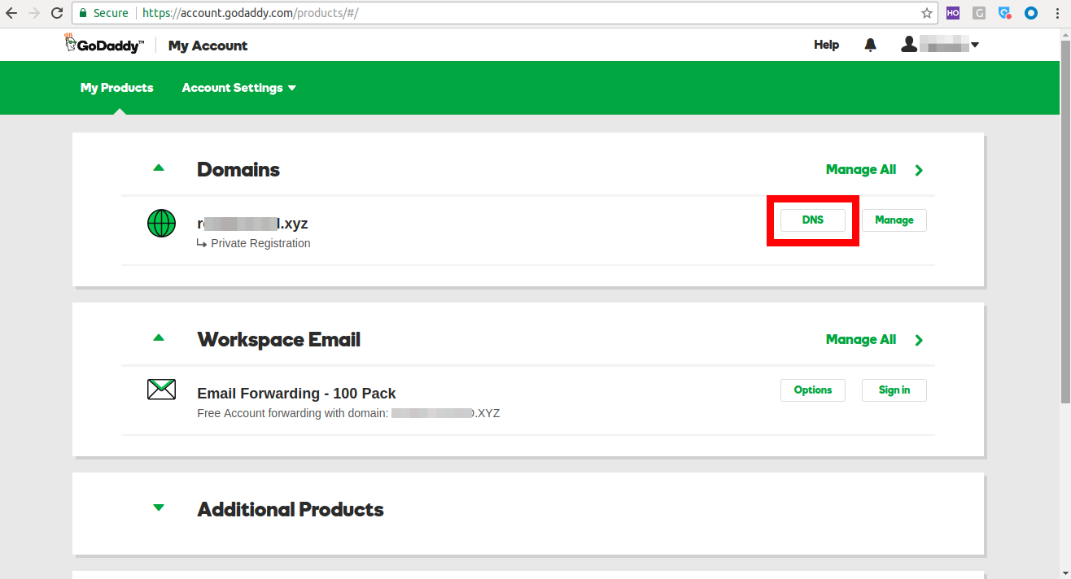
Task: Click the highlighted DNS button
Action: pyautogui.click(x=812, y=220)
